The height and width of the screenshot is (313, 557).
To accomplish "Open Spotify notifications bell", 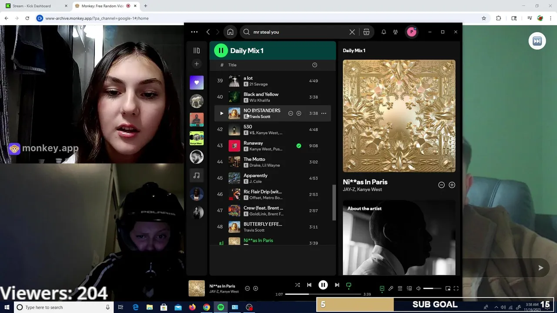I will click(x=384, y=32).
